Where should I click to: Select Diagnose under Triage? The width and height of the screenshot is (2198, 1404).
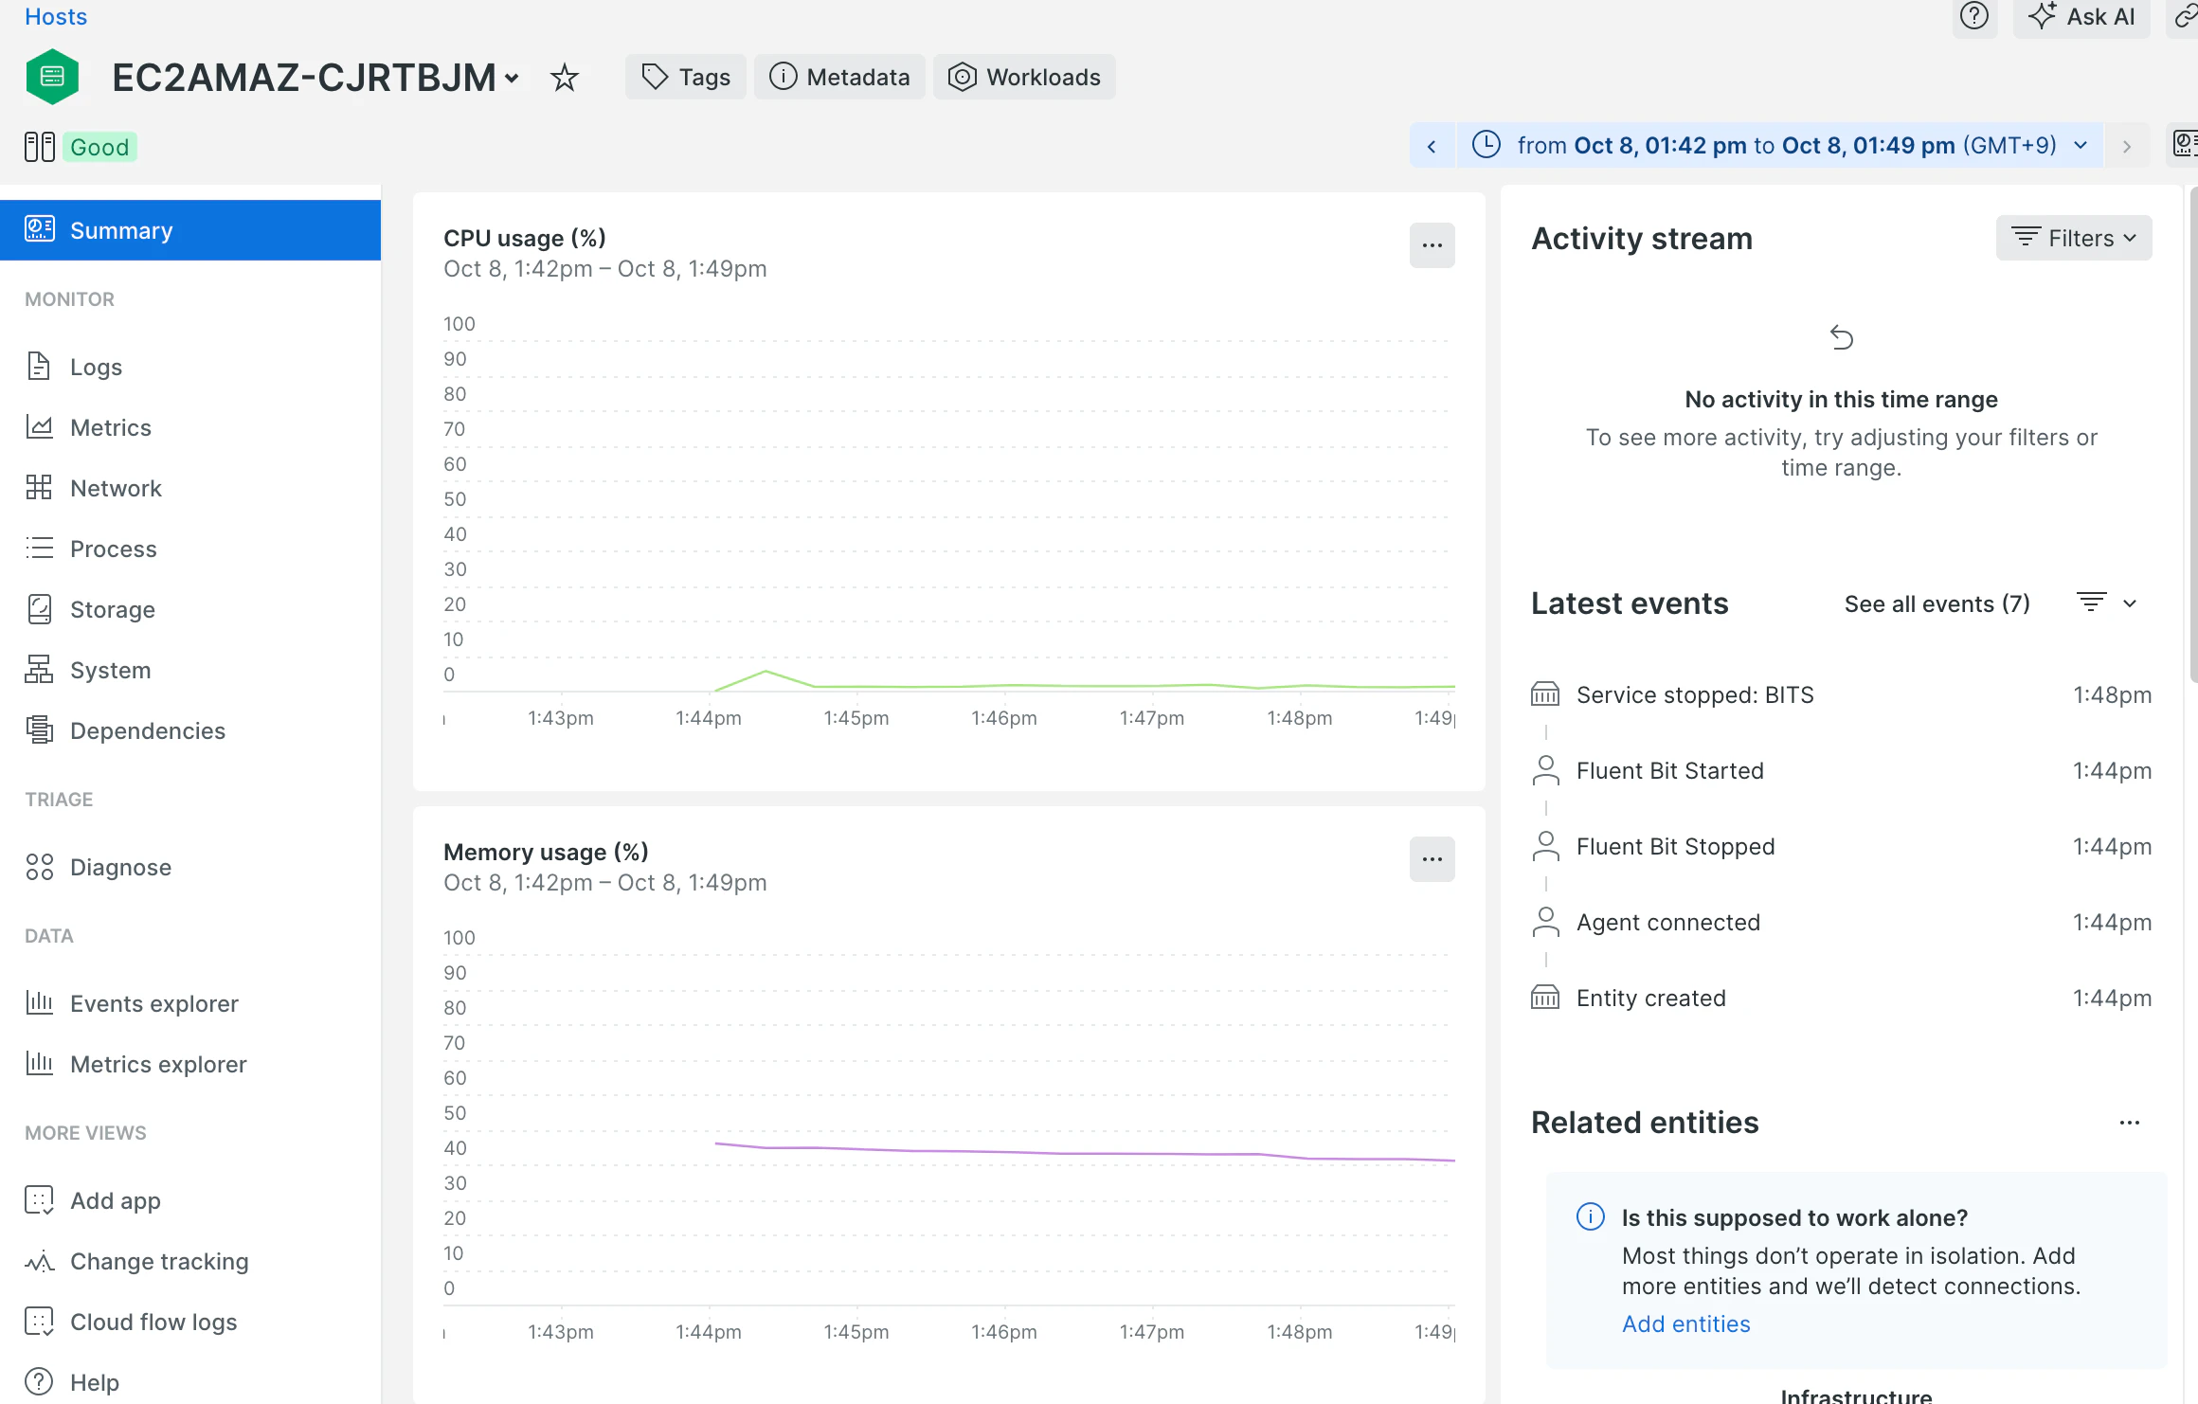(x=120, y=867)
